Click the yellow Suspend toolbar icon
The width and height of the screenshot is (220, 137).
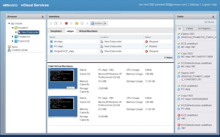coord(77,23)
